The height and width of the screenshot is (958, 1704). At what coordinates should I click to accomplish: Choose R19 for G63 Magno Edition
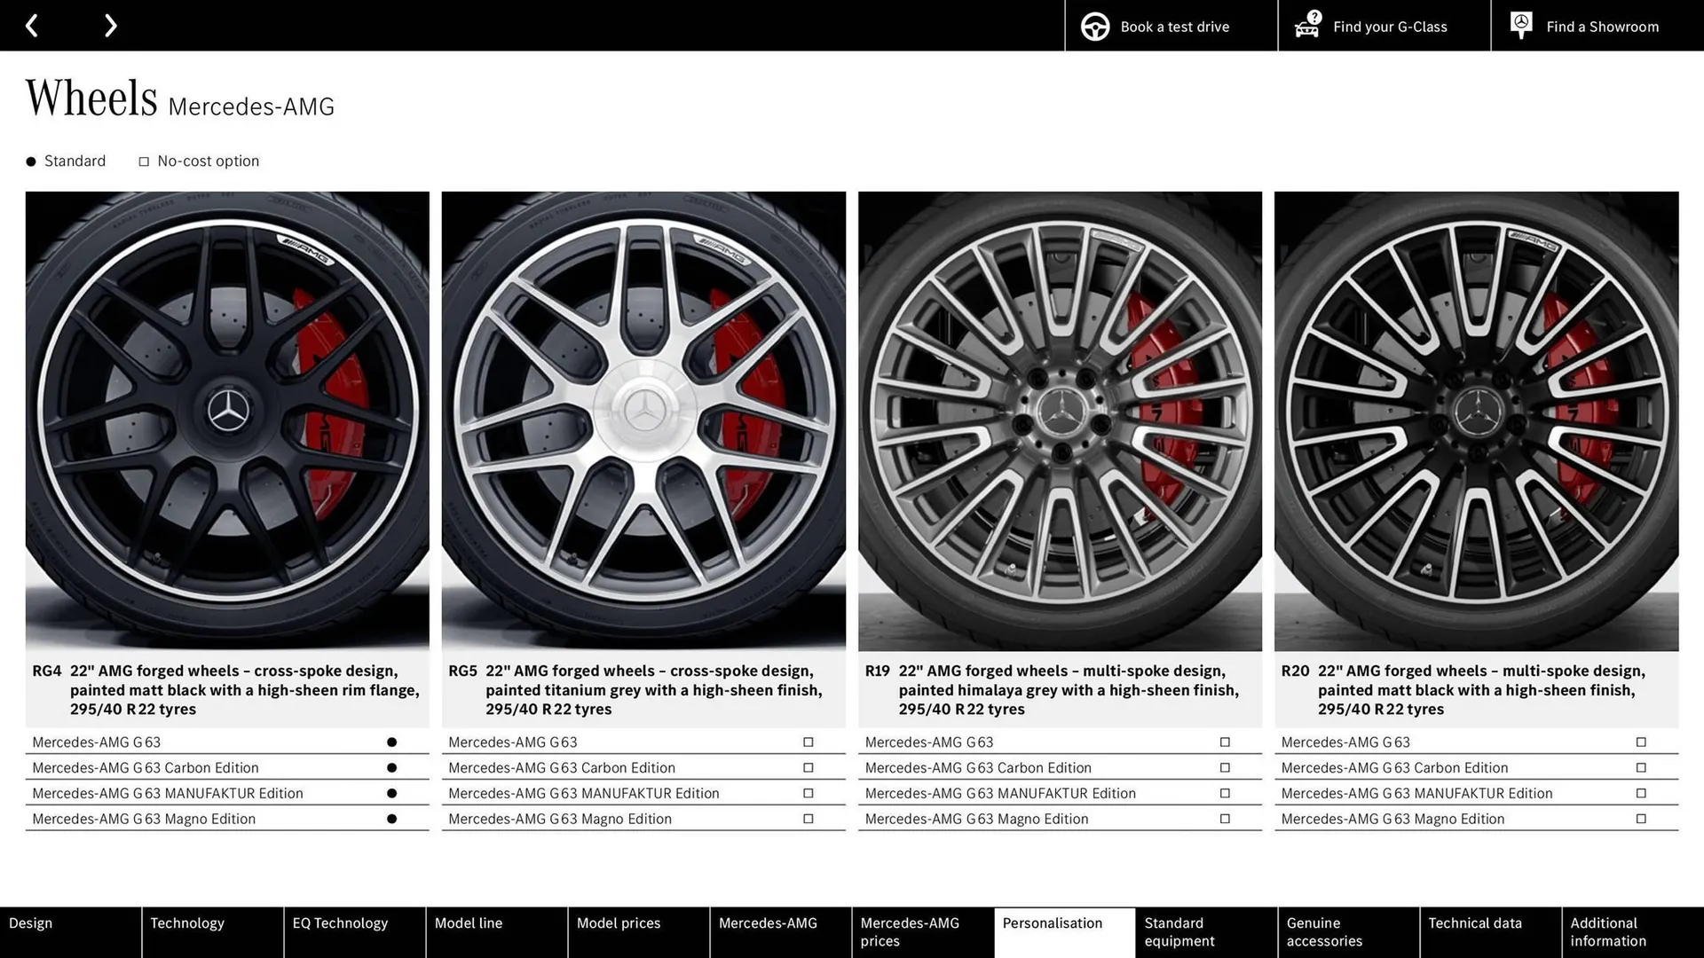[1225, 819]
